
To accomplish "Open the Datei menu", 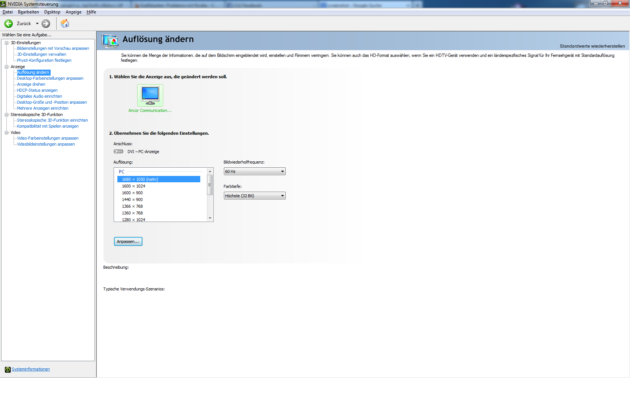I will (7, 12).
